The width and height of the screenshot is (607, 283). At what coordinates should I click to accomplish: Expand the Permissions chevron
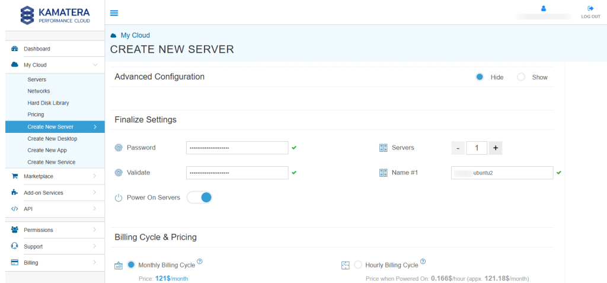click(95, 230)
